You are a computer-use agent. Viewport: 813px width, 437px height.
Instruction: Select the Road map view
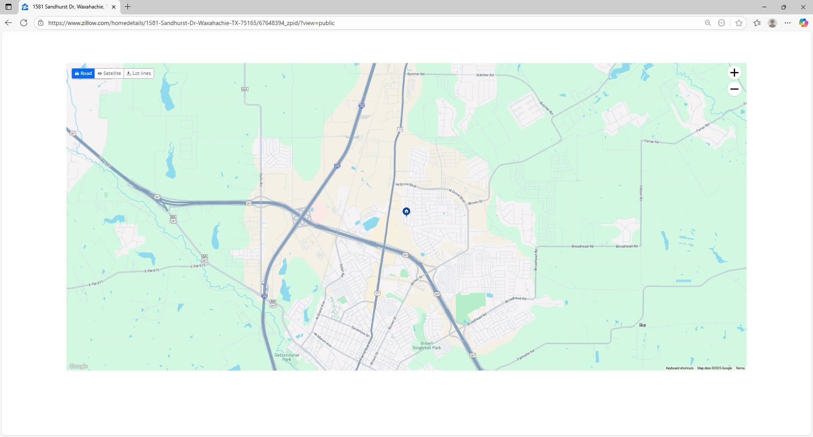point(83,74)
